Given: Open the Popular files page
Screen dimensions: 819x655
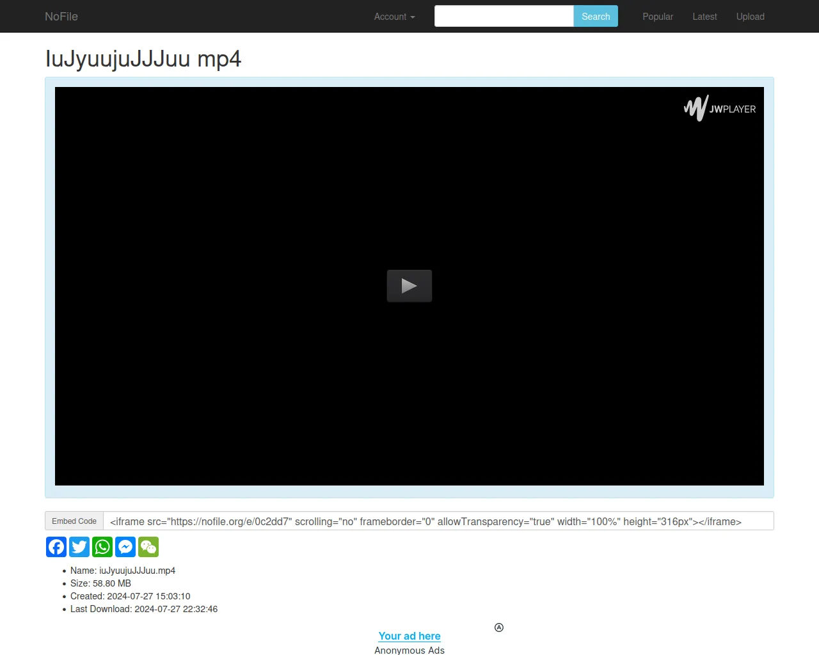Looking at the screenshot, I should 657,17.
